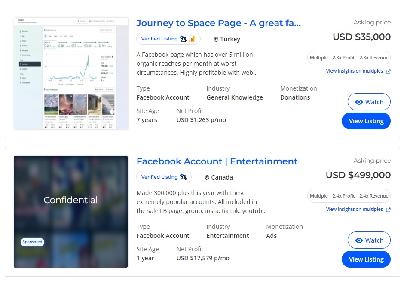Click the location pin beside Turkey
This screenshot has width=407, height=283.
tap(216, 39)
